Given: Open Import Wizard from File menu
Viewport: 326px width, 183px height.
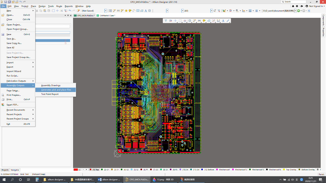Looking at the screenshot, I should pyautogui.click(x=18, y=71).
